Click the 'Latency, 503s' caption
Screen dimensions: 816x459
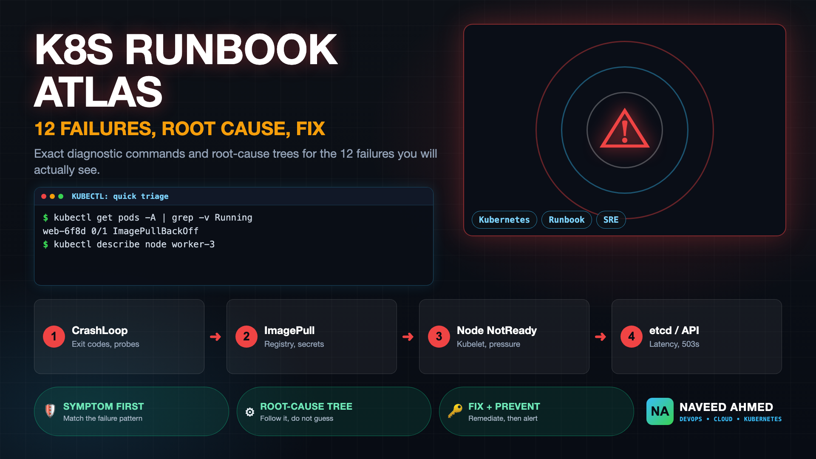(674, 344)
